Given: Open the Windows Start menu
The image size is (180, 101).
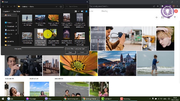Looking at the screenshot, I should click(x=3, y=99).
